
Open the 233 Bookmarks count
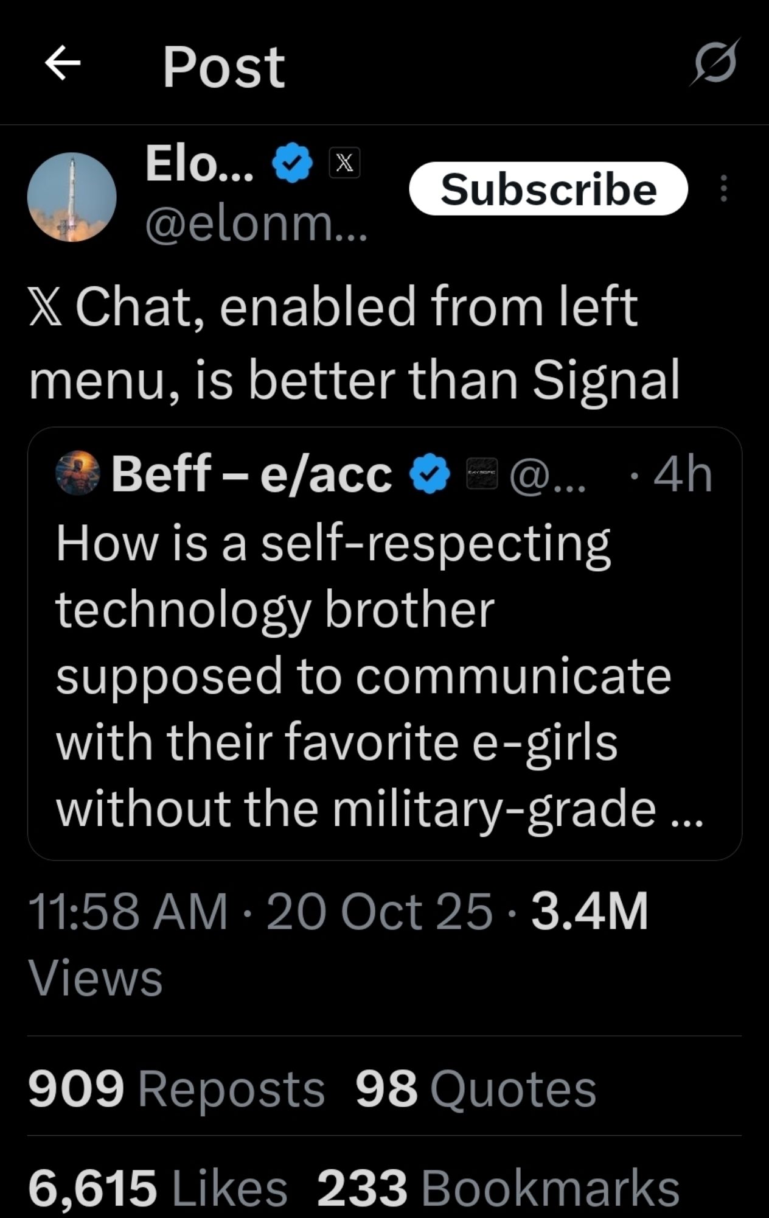[498, 1188]
